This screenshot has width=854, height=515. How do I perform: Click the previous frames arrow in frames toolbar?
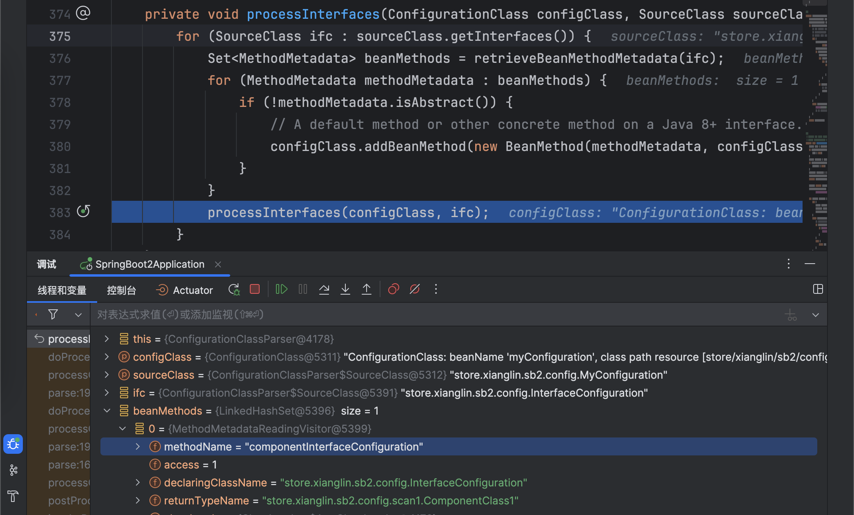(36, 315)
